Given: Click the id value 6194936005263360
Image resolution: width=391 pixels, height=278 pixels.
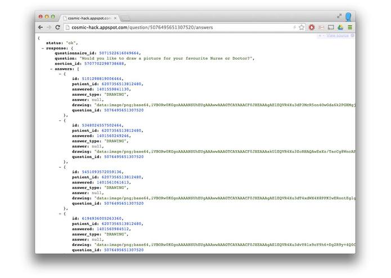Looking at the screenshot, I should [102, 218].
